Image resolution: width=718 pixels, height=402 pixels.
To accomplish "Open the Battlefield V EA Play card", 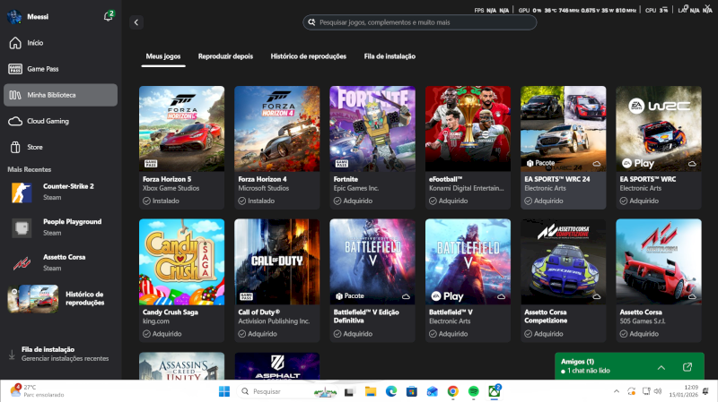I will 468,280.
